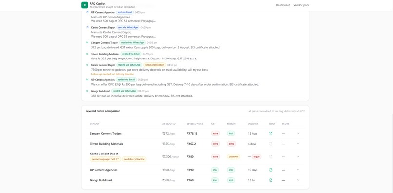Click incoming arrow icon for Kanha Cement Depot reply
Image resolution: width=393 pixels, height=193 pixels.
tap(87, 65)
